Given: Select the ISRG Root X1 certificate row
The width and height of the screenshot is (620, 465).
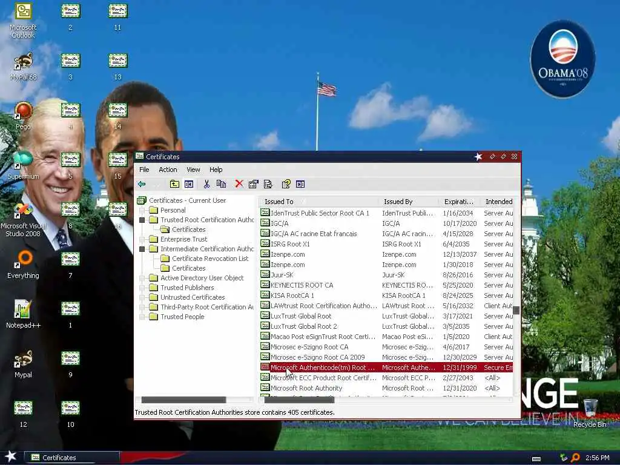Looking at the screenshot, I should pyautogui.click(x=386, y=244).
